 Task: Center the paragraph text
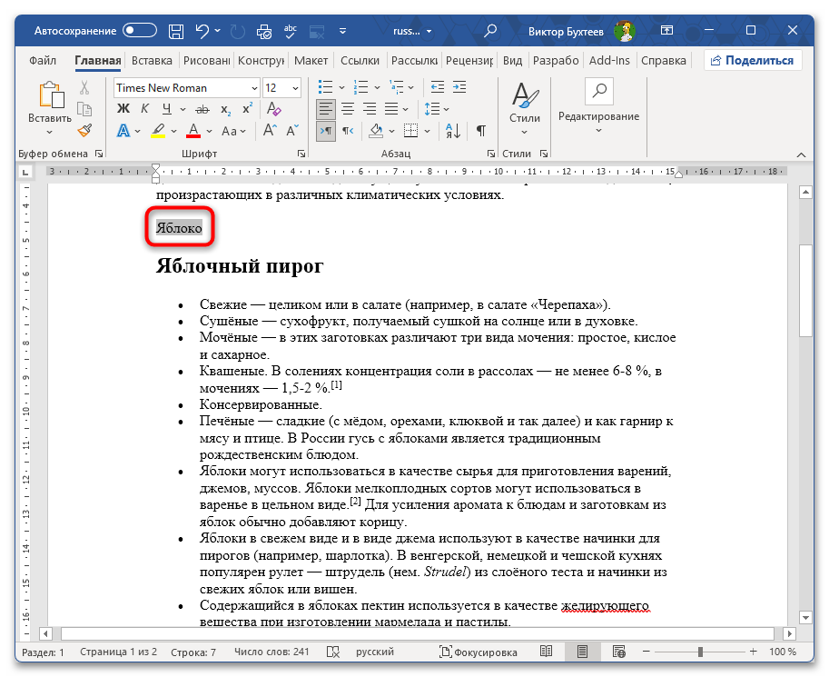click(348, 109)
